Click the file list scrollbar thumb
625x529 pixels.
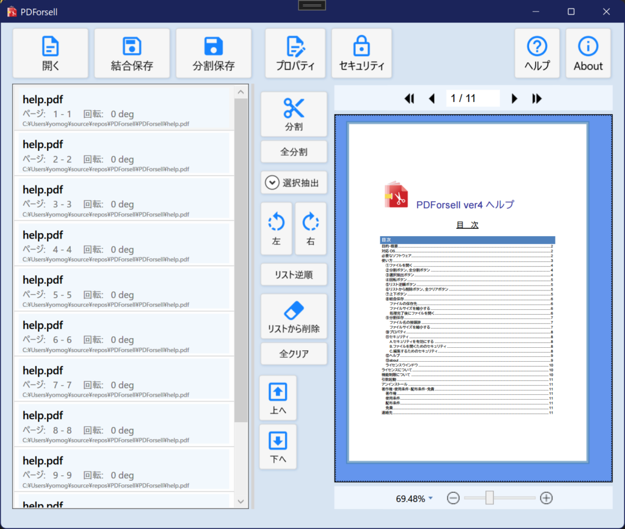click(240, 260)
